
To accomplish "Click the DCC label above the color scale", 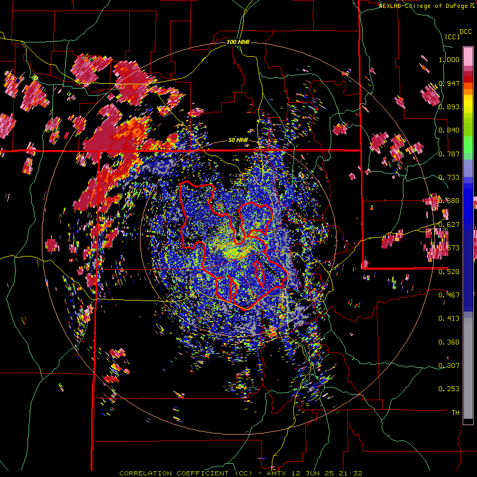I will click(466, 32).
